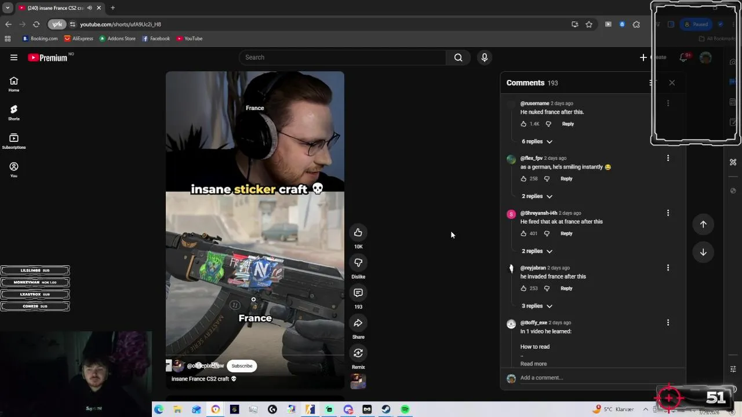The image size is (742, 417).
Task: Like the @reyjabran comment with 253 likes
Action: (523, 288)
